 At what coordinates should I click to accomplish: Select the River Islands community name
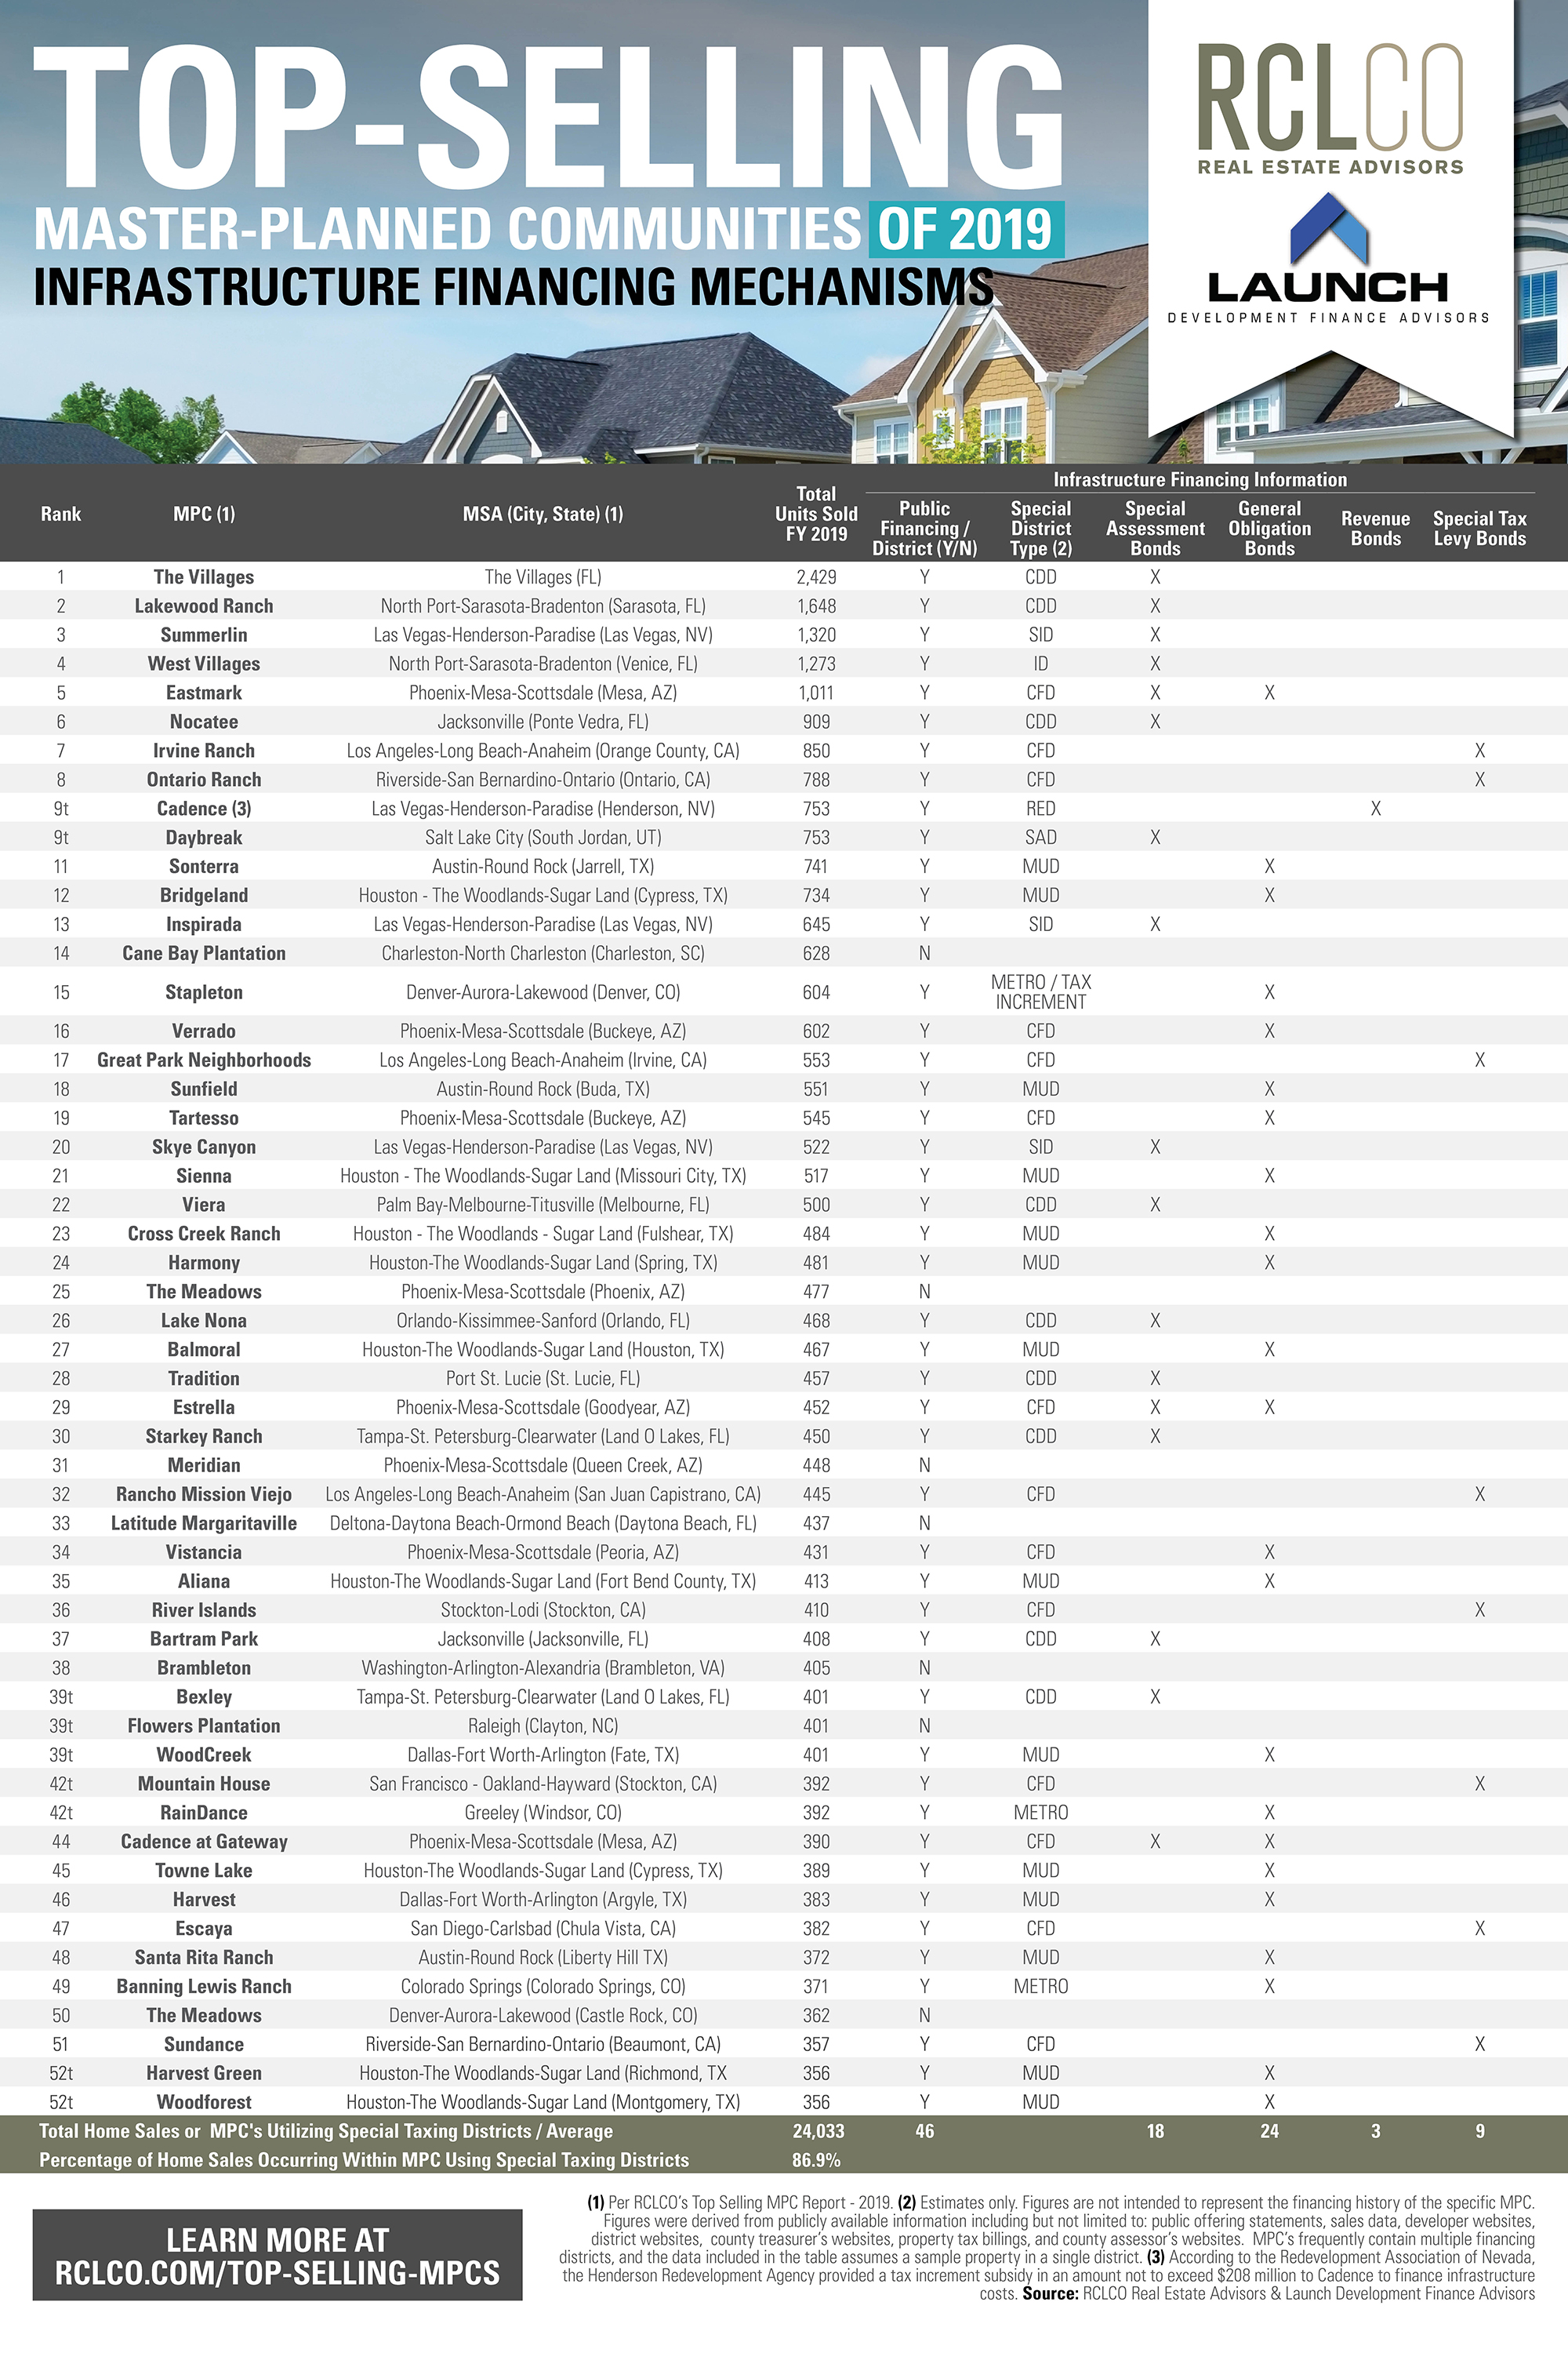[x=204, y=1611]
